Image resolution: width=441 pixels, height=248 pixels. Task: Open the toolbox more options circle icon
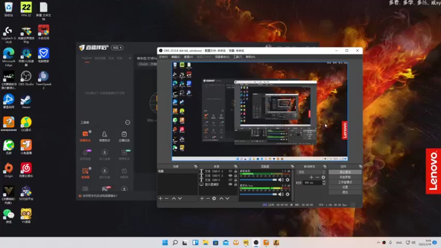tap(128, 122)
